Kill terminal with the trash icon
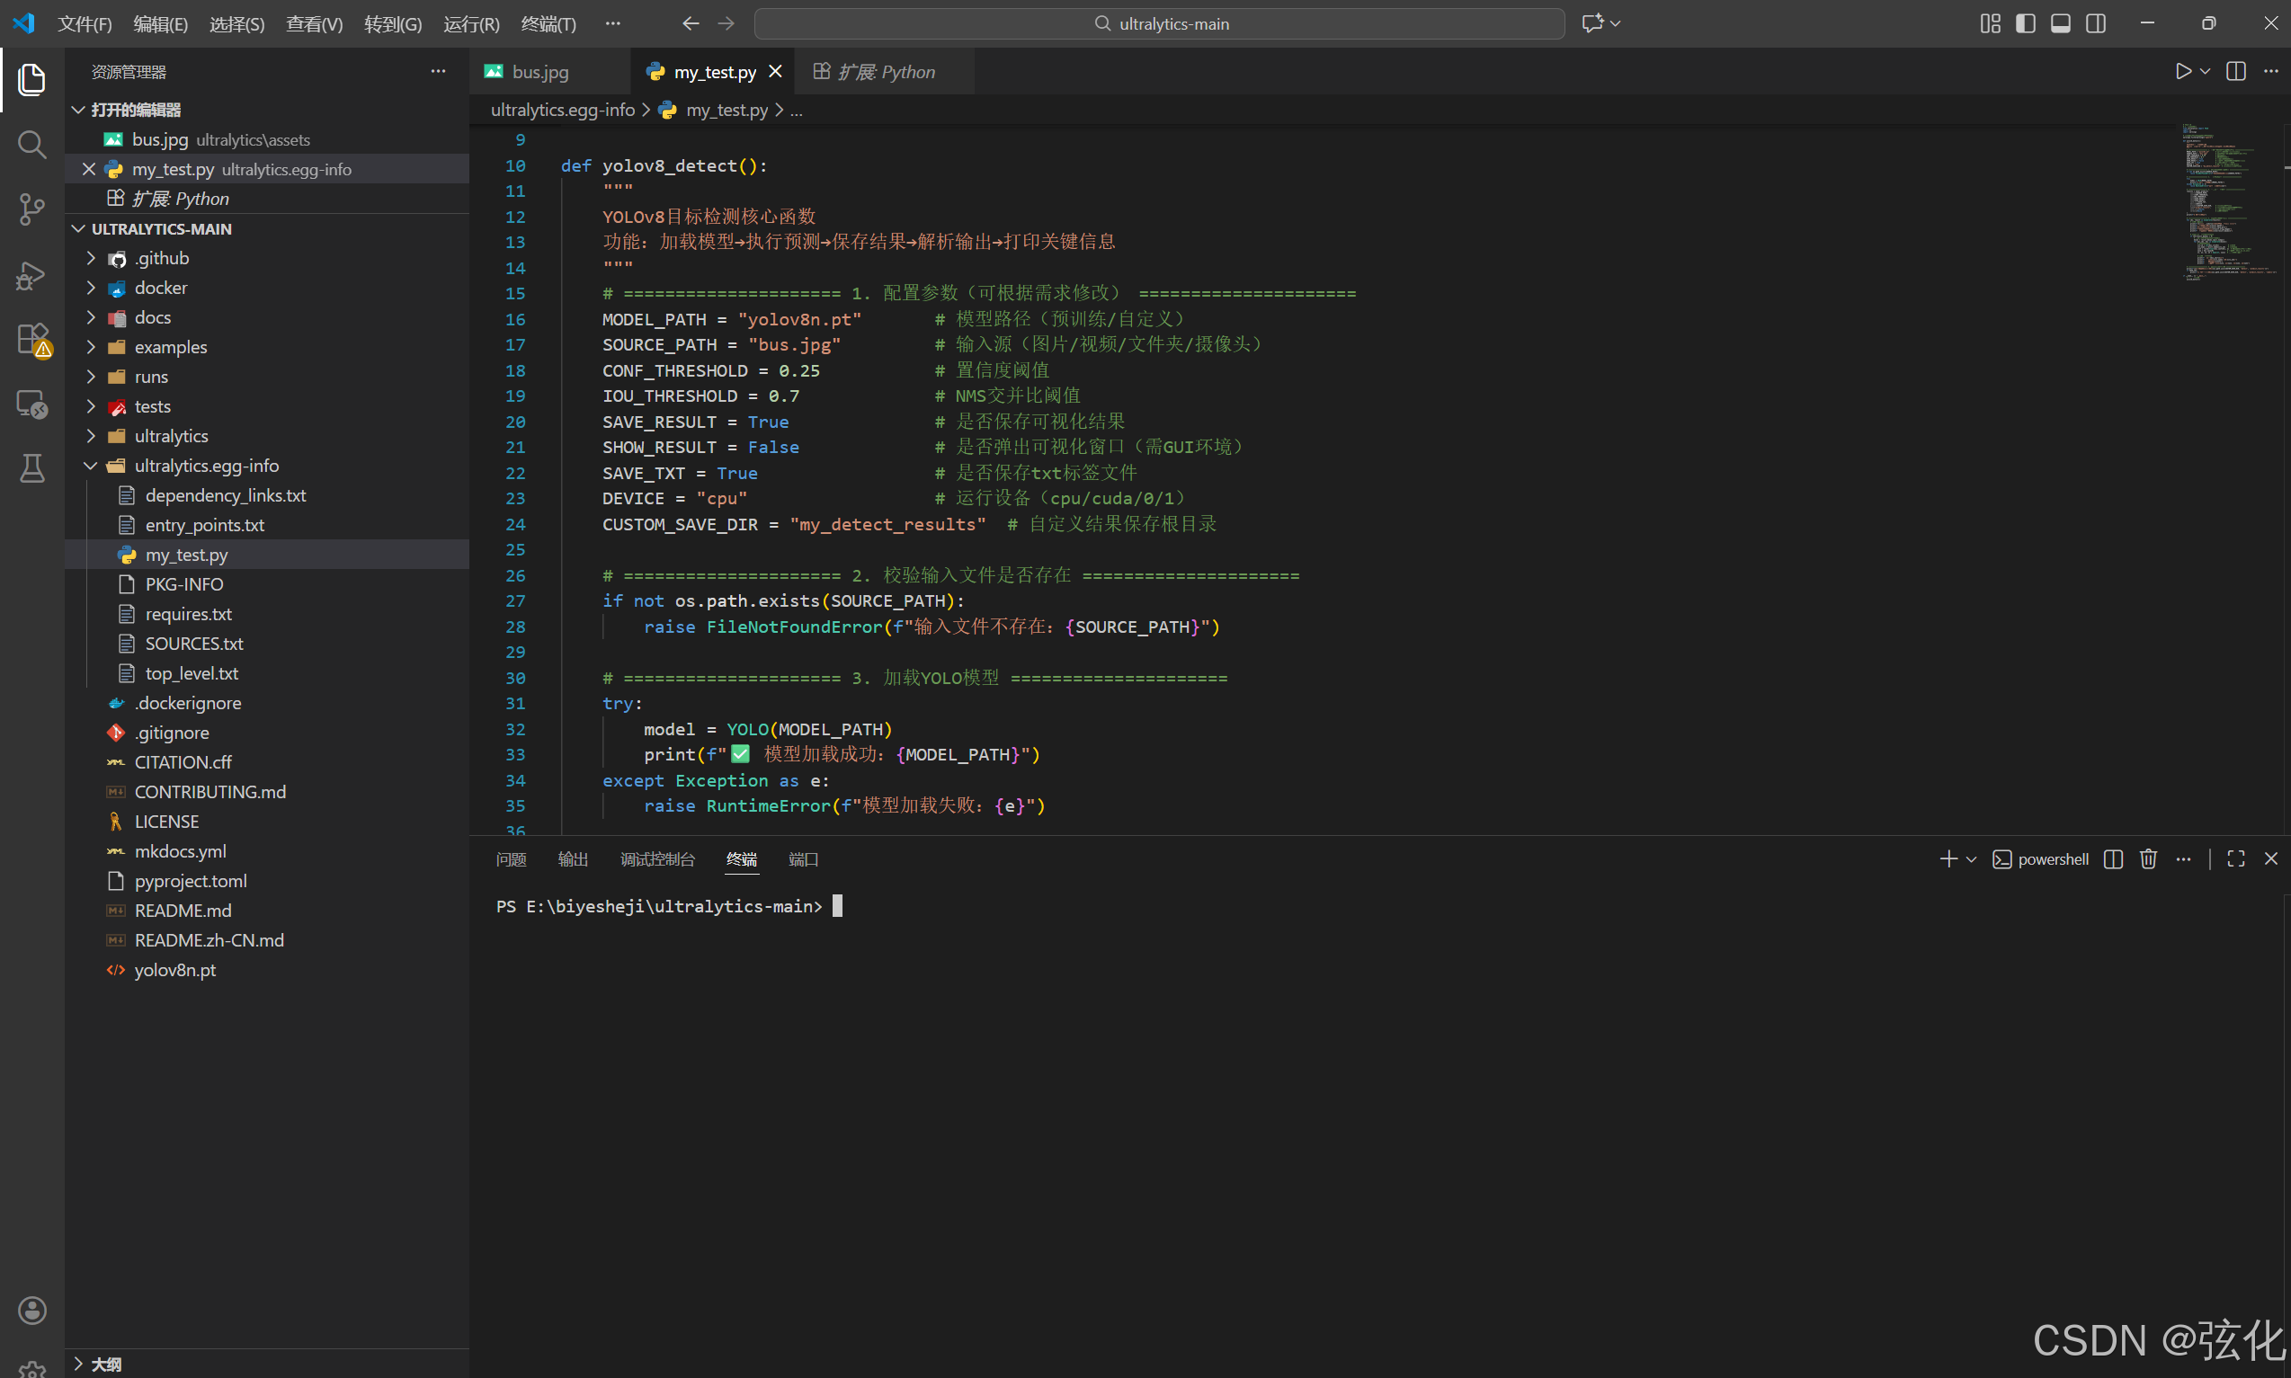Image resolution: width=2291 pixels, height=1378 pixels. tap(2148, 859)
